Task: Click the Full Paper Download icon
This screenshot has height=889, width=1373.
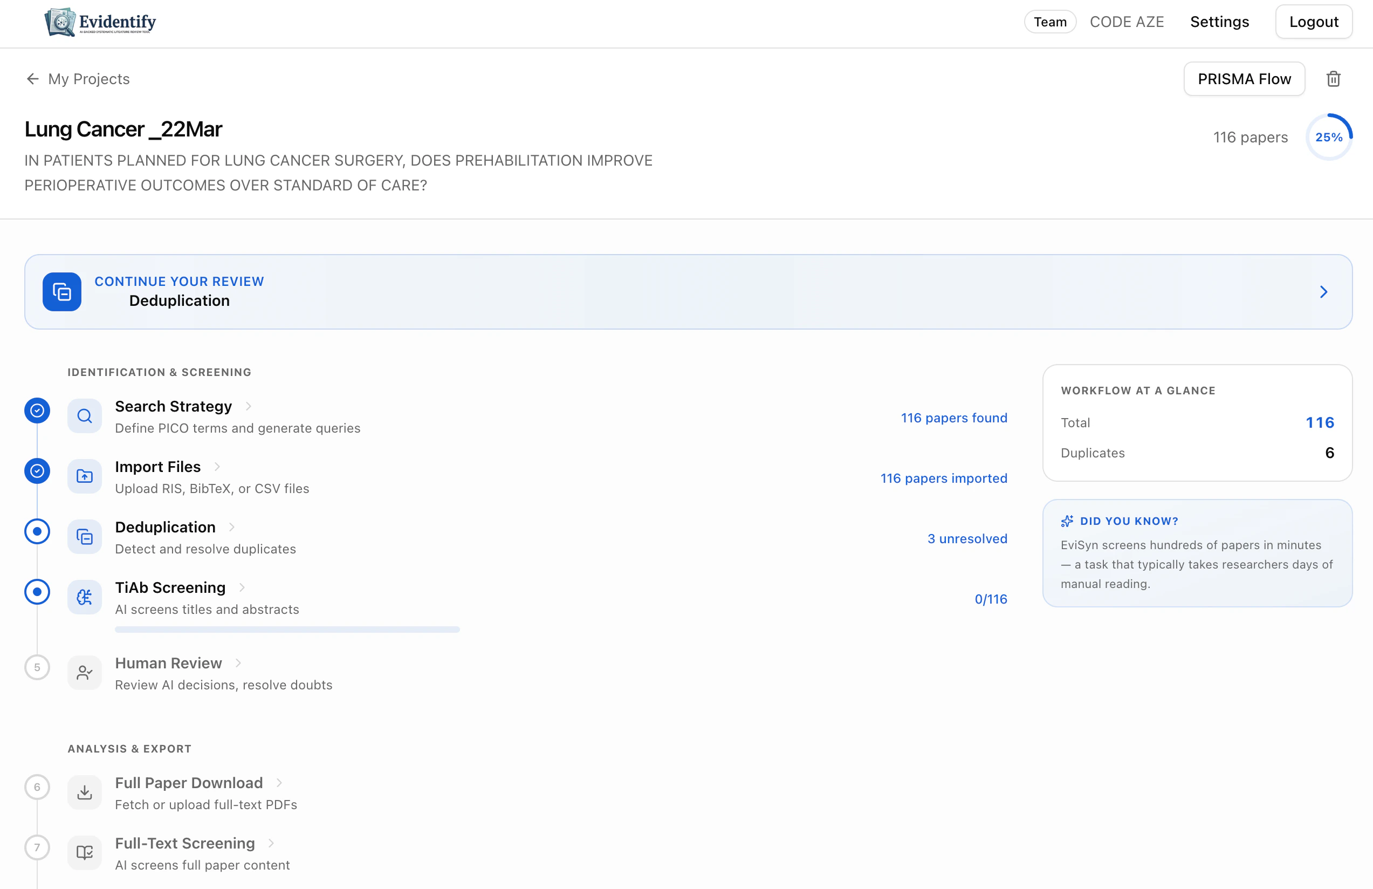Action: click(84, 792)
